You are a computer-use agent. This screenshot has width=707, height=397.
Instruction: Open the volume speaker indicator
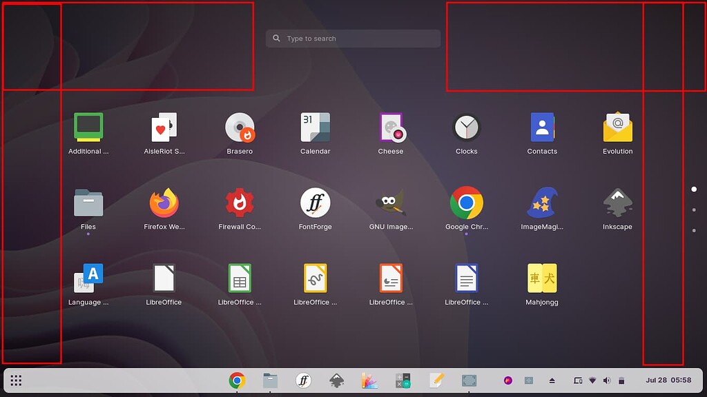click(x=607, y=380)
